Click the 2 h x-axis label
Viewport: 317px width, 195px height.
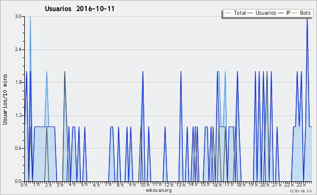point(48,185)
